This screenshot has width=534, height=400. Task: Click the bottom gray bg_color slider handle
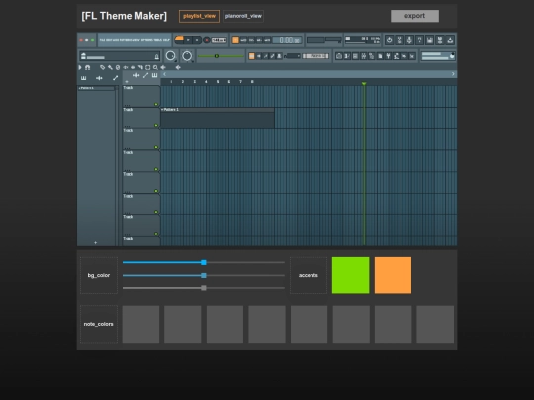(204, 288)
